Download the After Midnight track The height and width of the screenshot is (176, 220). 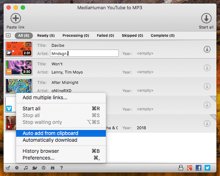click(207, 86)
